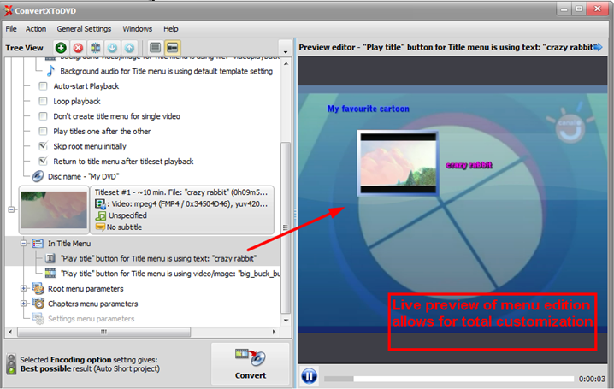Image resolution: width=614 pixels, height=389 pixels.
Task: Open the Tree View toolbar options arrow
Action: point(286,51)
